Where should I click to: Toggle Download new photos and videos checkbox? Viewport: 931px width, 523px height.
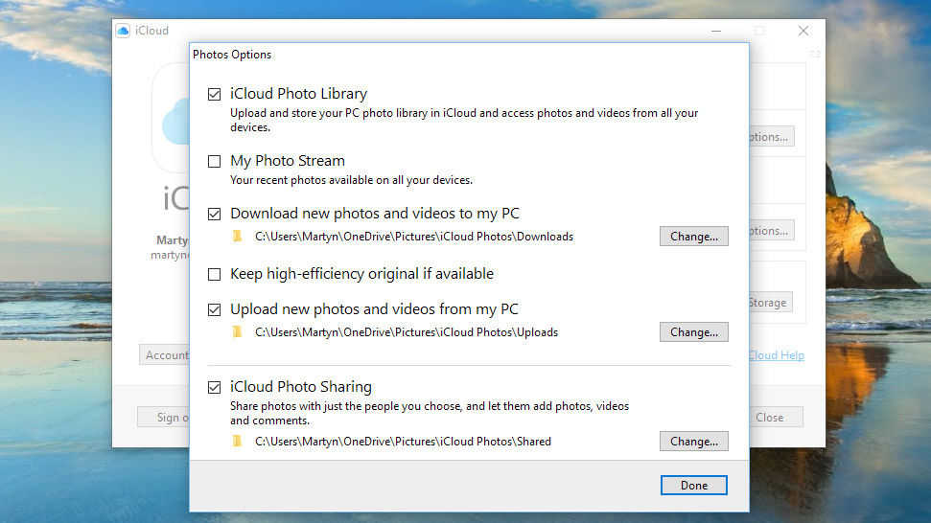(x=215, y=214)
